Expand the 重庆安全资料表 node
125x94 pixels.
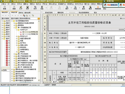coord(12,74)
